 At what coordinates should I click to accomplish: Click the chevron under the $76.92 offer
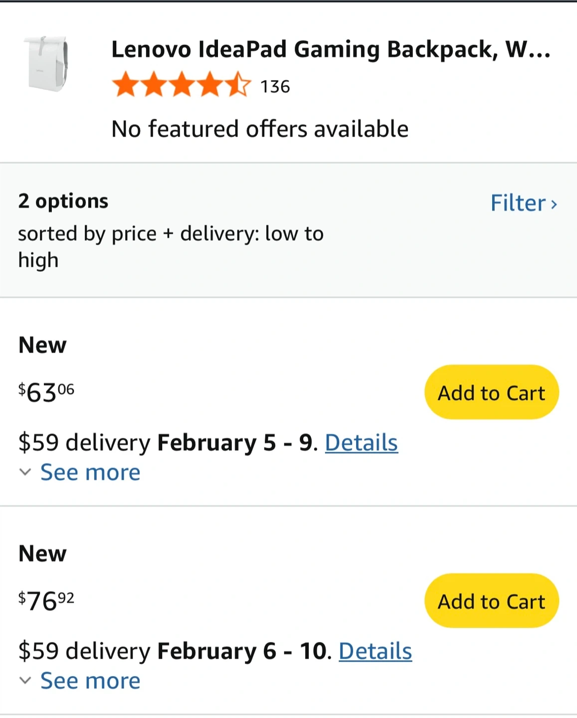coord(25,680)
